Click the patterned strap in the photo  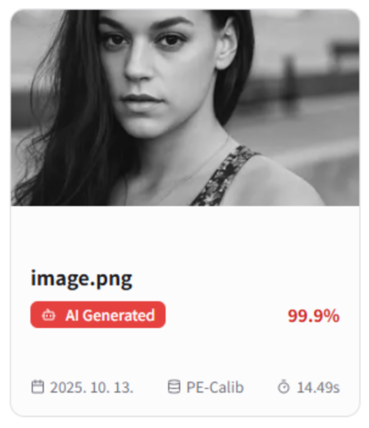pos(225,176)
